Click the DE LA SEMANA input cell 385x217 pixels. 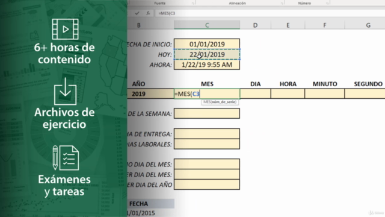(x=207, y=113)
